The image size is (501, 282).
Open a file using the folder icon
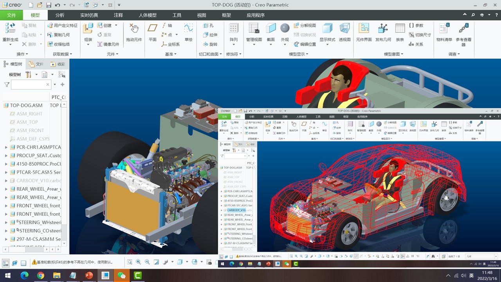click(x=40, y=5)
